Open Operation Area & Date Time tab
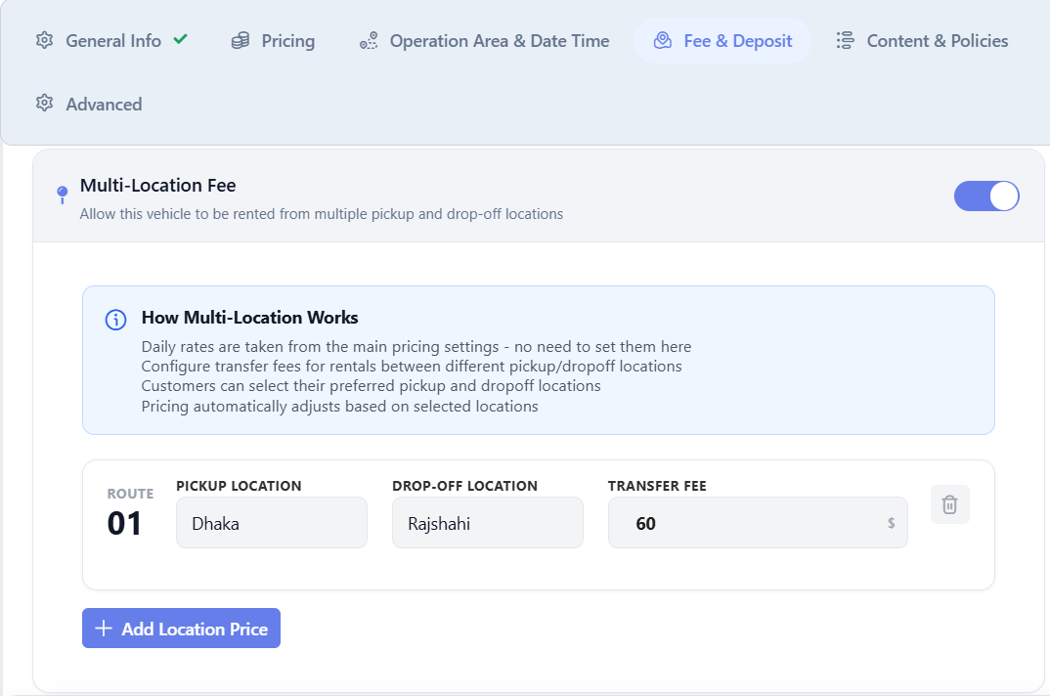1050x696 pixels. pos(484,41)
